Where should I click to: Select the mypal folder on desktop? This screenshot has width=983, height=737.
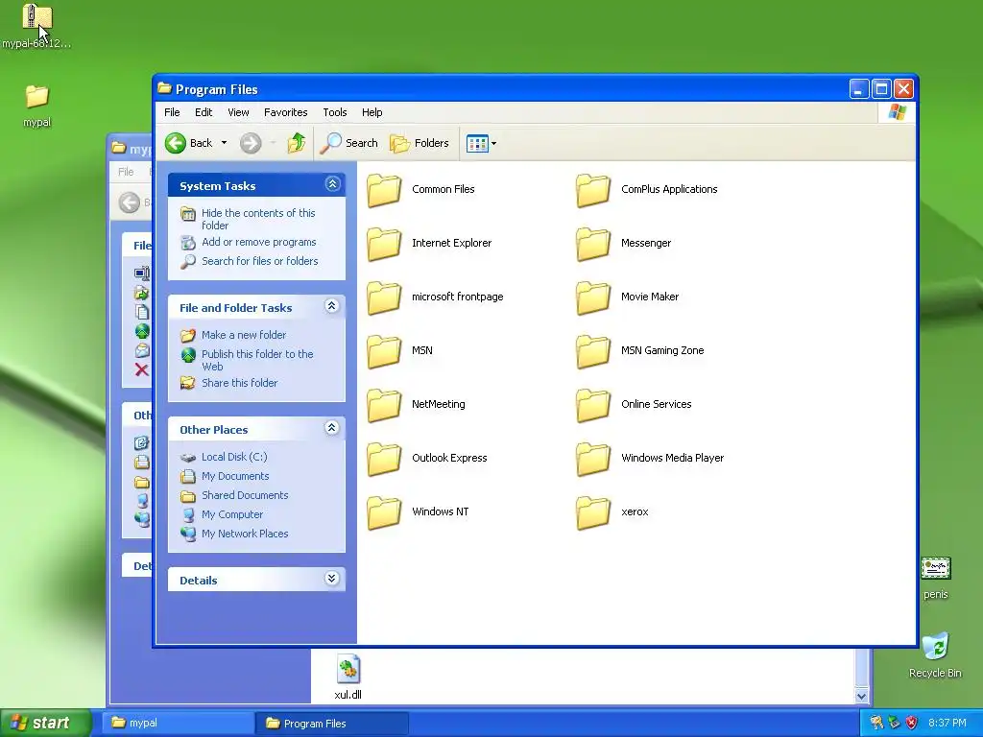pyautogui.click(x=37, y=106)
